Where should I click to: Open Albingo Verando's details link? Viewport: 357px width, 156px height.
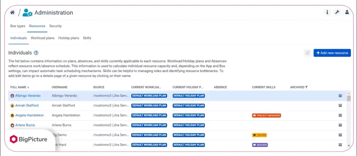[x=28, y=96]
